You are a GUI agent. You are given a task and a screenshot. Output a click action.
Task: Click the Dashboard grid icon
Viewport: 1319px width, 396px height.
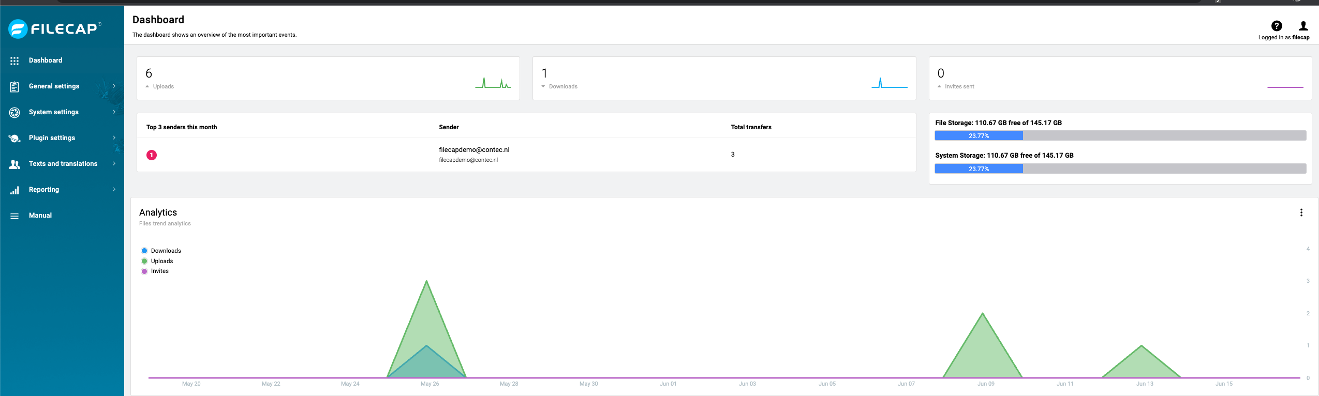coord(14,61)
